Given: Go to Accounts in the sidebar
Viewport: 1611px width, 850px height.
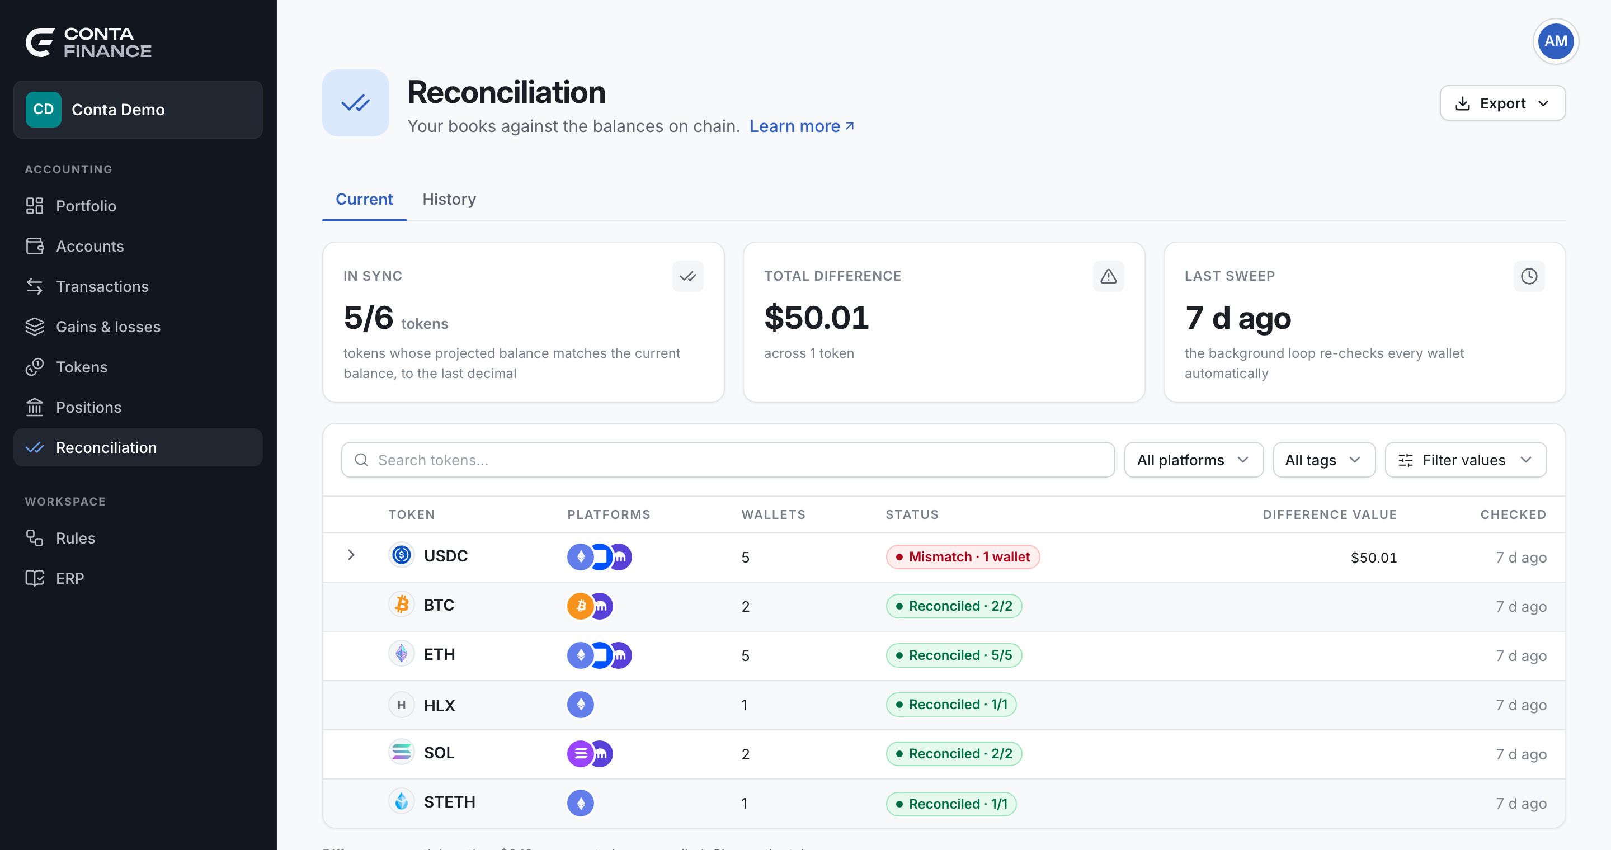Looking at the screenshot, I should pos(138,246).
